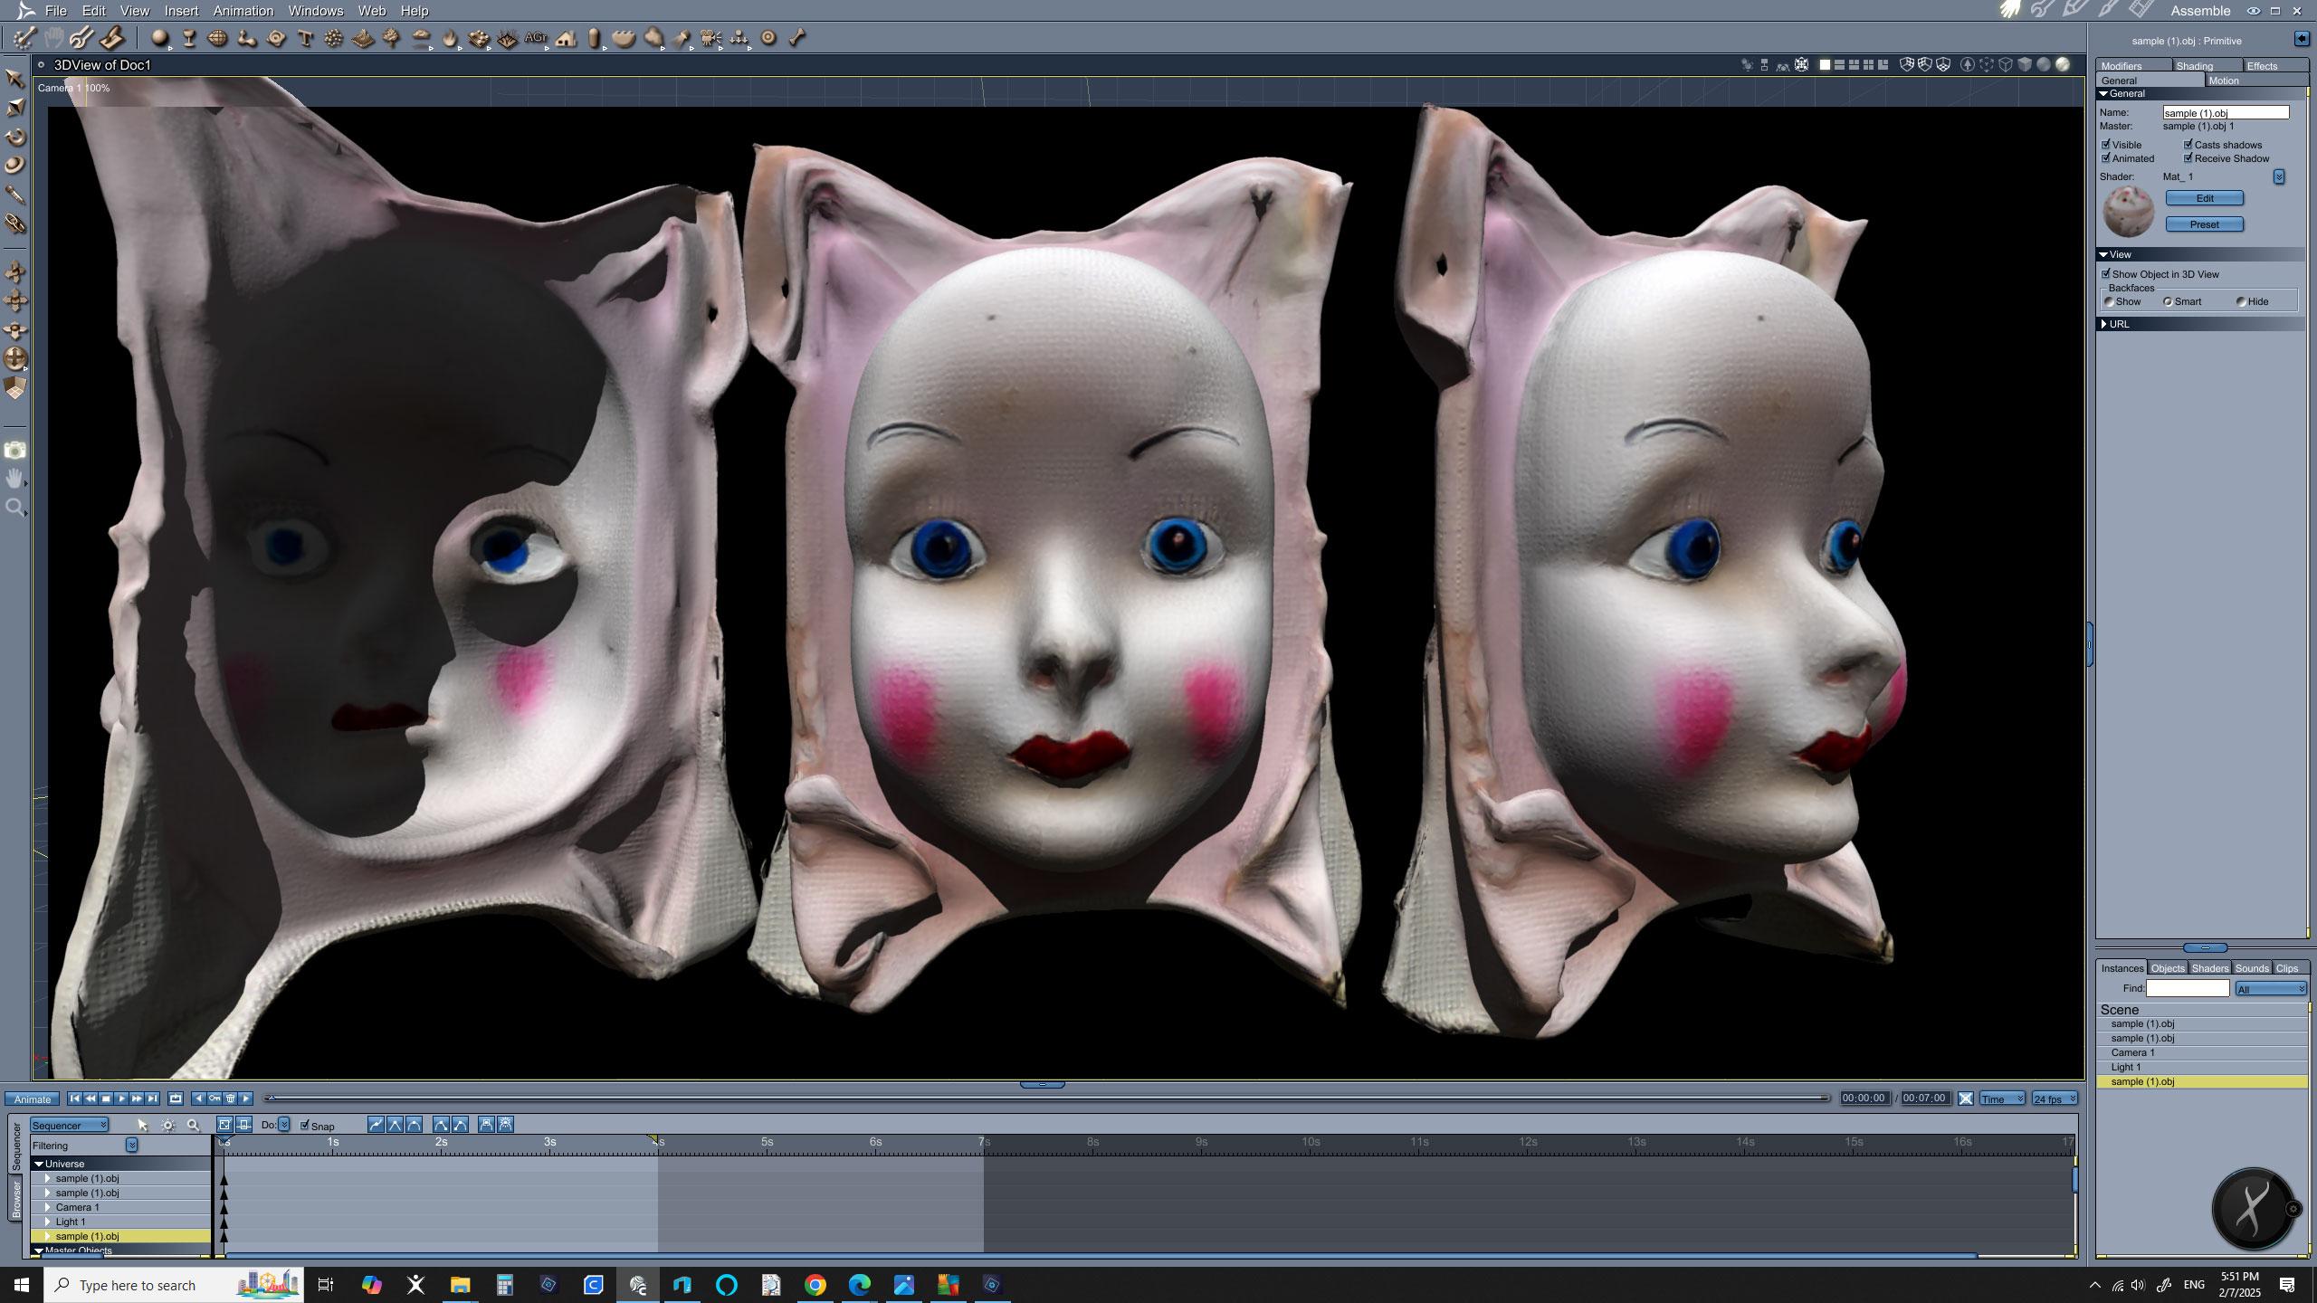Uncheck the Snap checkbox in sequencer
This screenshot has width=2317, height=1303.
305,1125
